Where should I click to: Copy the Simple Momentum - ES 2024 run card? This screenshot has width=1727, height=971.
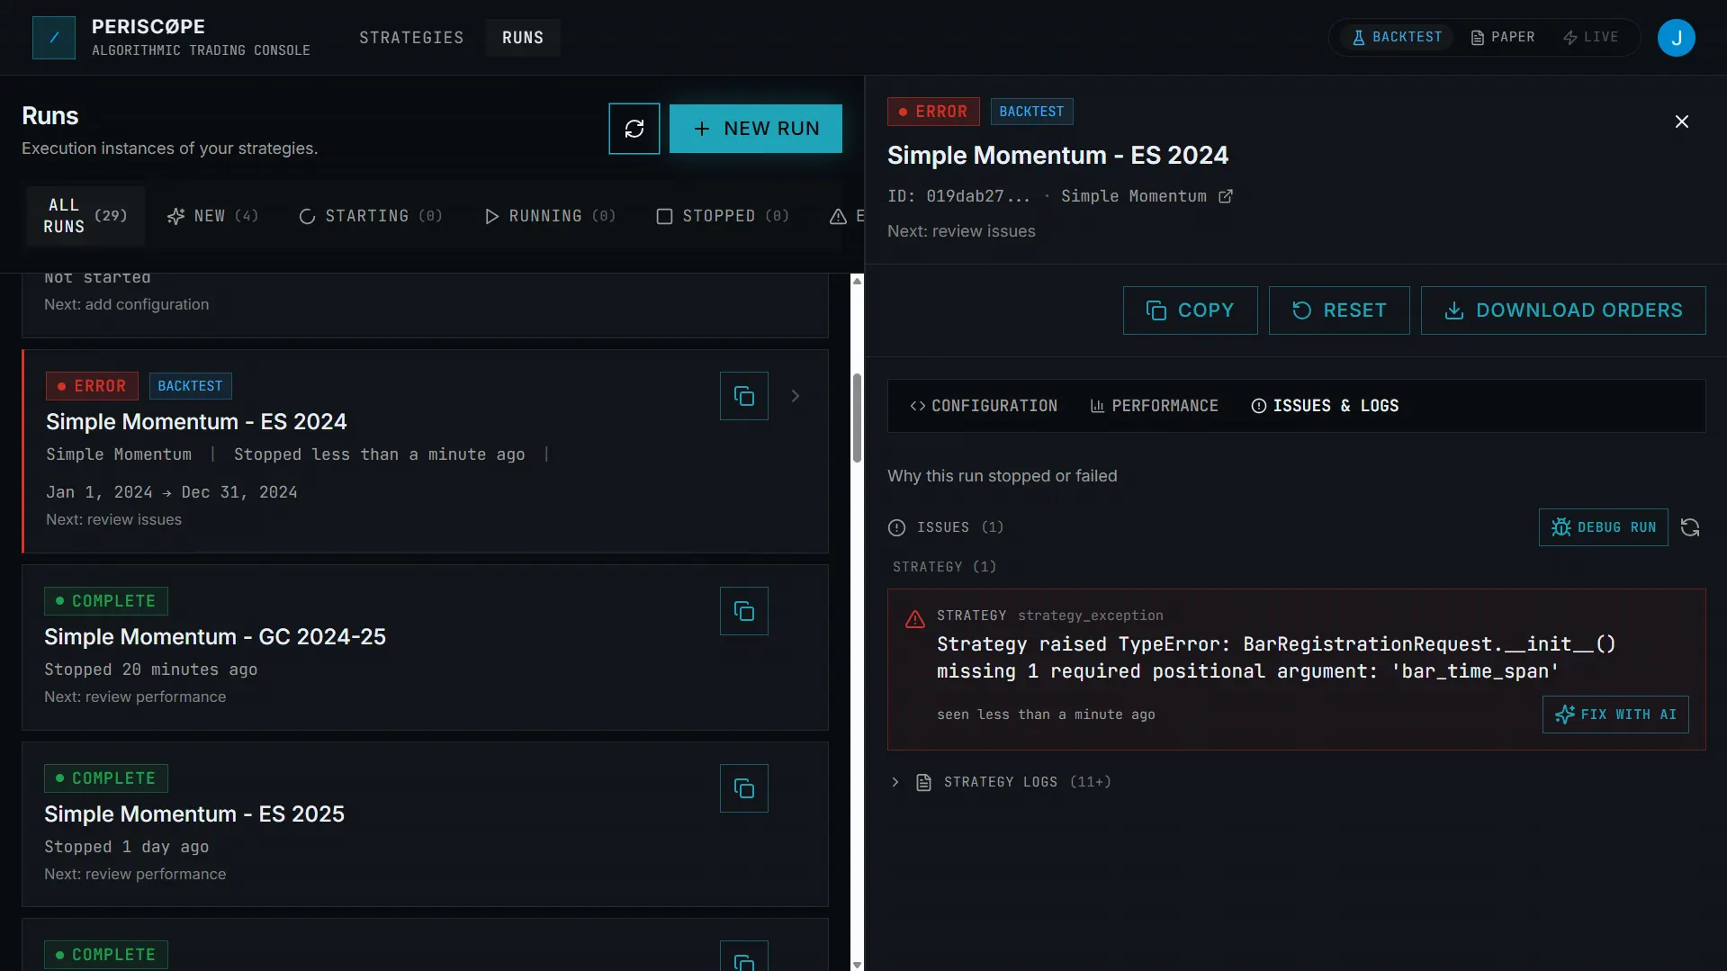coord(744,396)
